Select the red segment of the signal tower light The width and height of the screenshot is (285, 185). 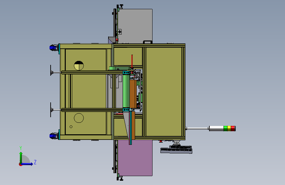point(233,128)
